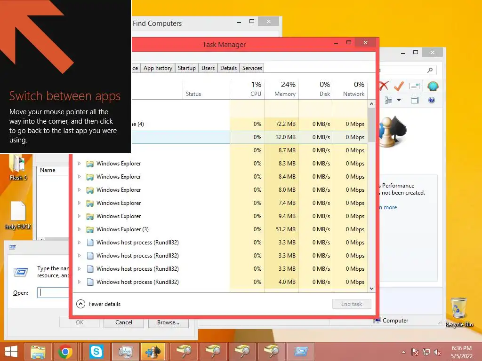Screen dimensions: 482x361
Task: Launch Google Chrome from the taskbar
Action: 65,352
